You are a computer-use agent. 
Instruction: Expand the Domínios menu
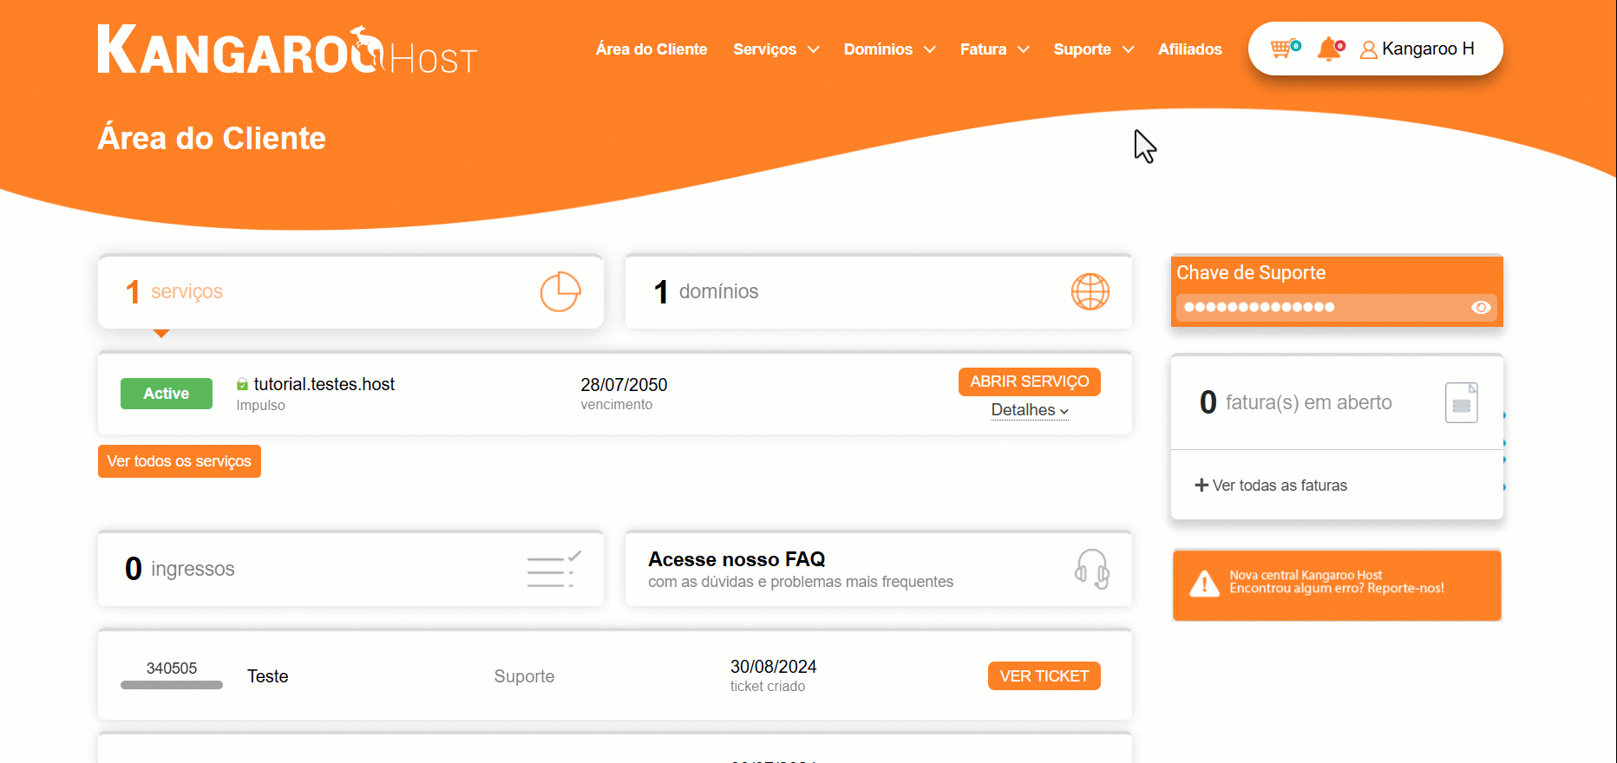(x=890, y=49)
